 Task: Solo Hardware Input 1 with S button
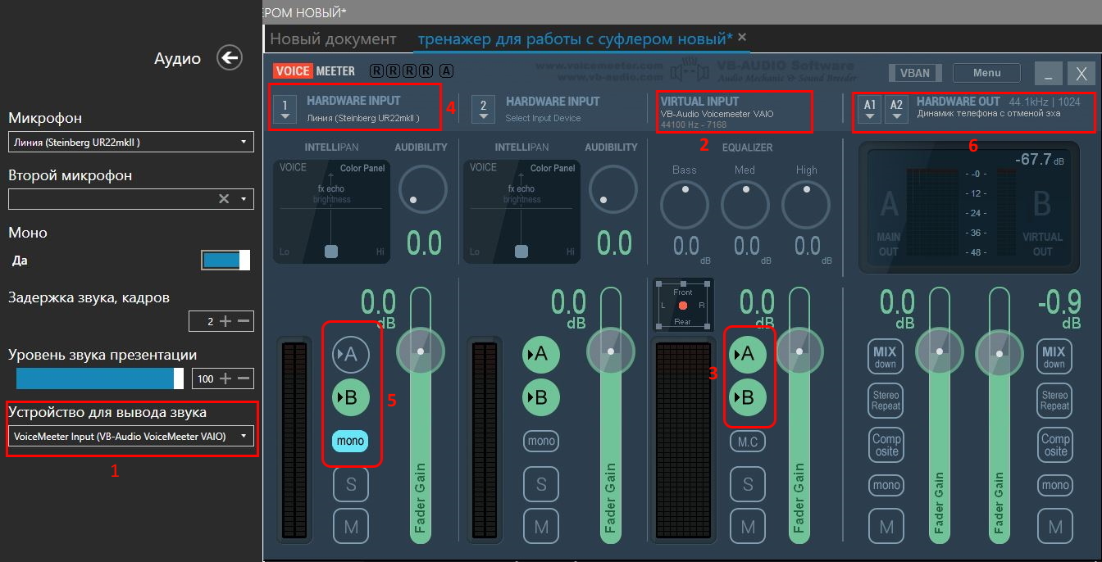pyautogui.click(x=351, y=484)
